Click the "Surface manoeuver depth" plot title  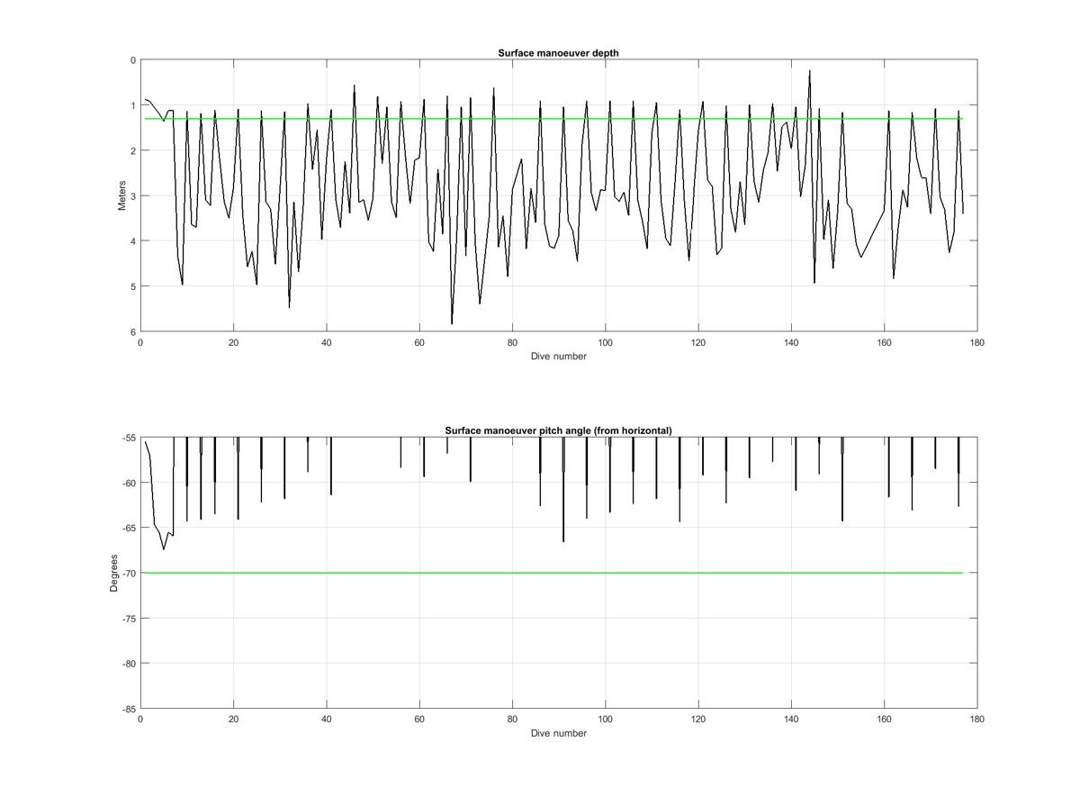pos(558,53)
